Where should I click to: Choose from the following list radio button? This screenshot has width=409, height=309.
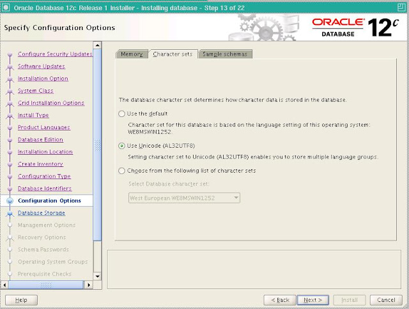tap(121, 171)
